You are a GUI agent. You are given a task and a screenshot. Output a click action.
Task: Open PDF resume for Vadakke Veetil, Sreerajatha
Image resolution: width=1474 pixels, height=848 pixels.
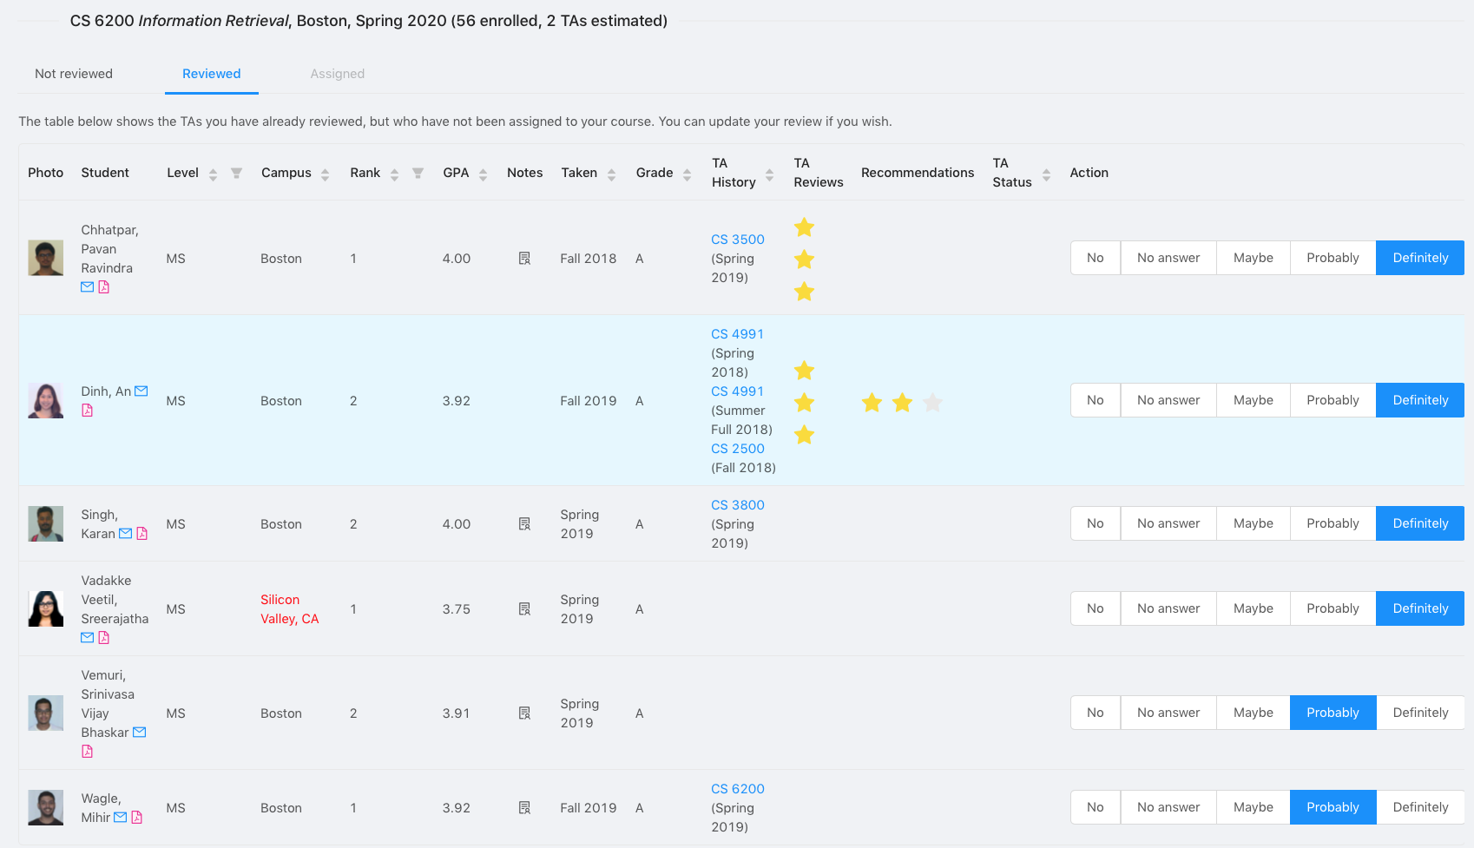[104, 638]
